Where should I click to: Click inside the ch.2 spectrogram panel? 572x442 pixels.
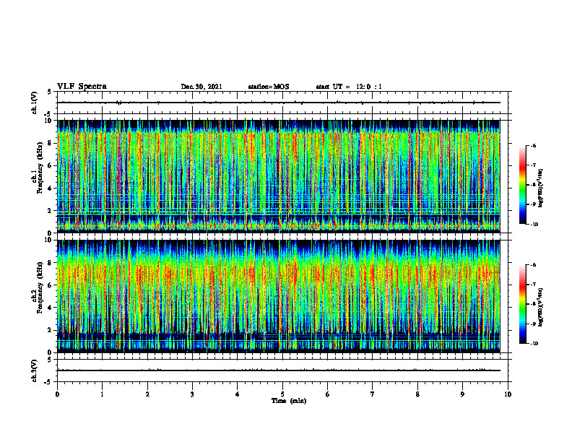[x=279, y=296]
